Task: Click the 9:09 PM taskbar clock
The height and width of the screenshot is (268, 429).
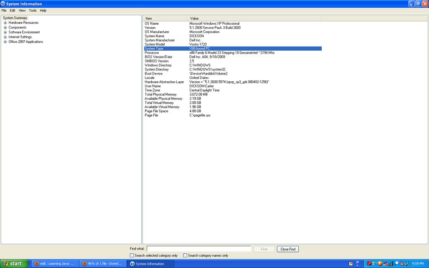Action: [418, 264]
